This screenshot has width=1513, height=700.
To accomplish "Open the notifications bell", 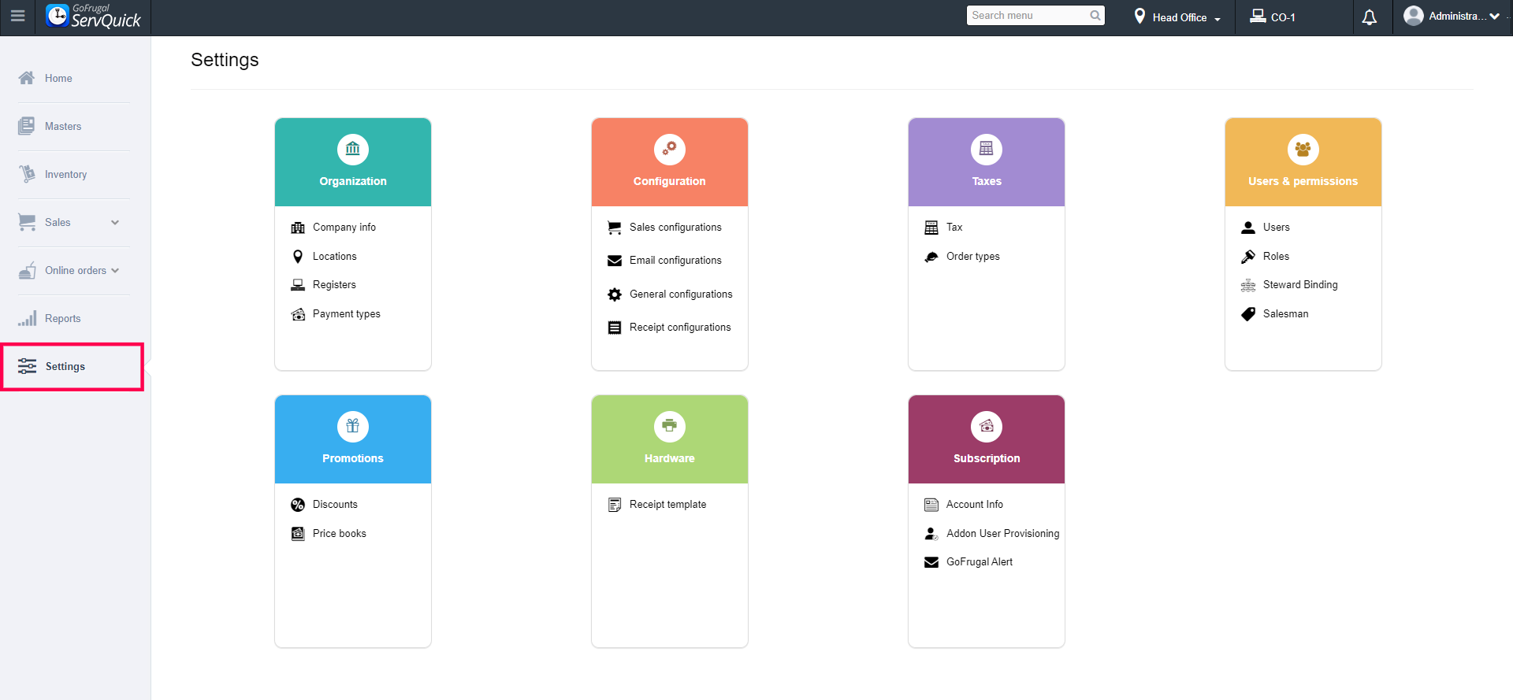I will [1370, 17].
